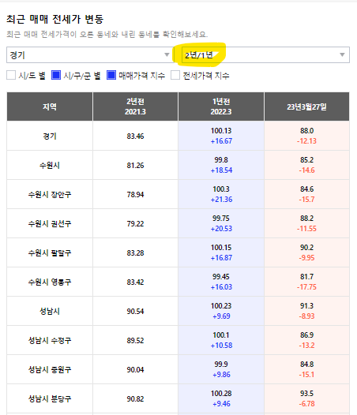
Task: Click the 100.13 index for 경기
Action: point(221,131)
